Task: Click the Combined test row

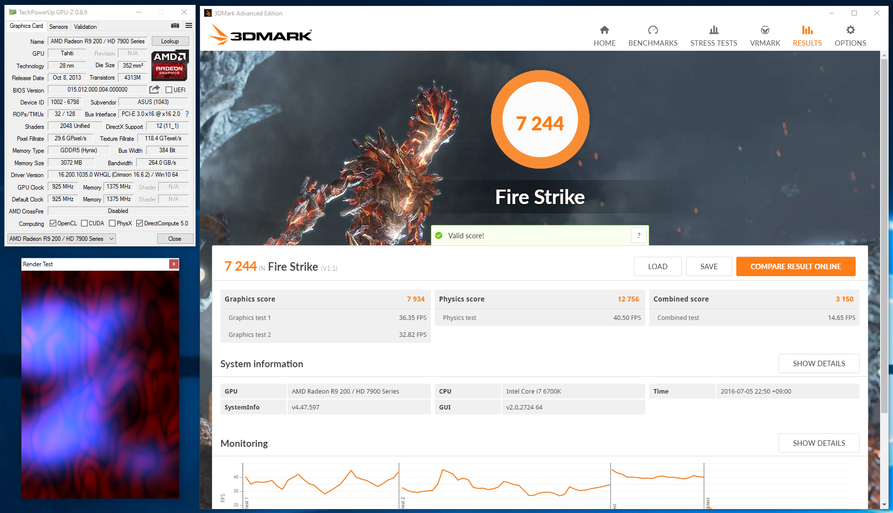Action: [x=754, y=317]
